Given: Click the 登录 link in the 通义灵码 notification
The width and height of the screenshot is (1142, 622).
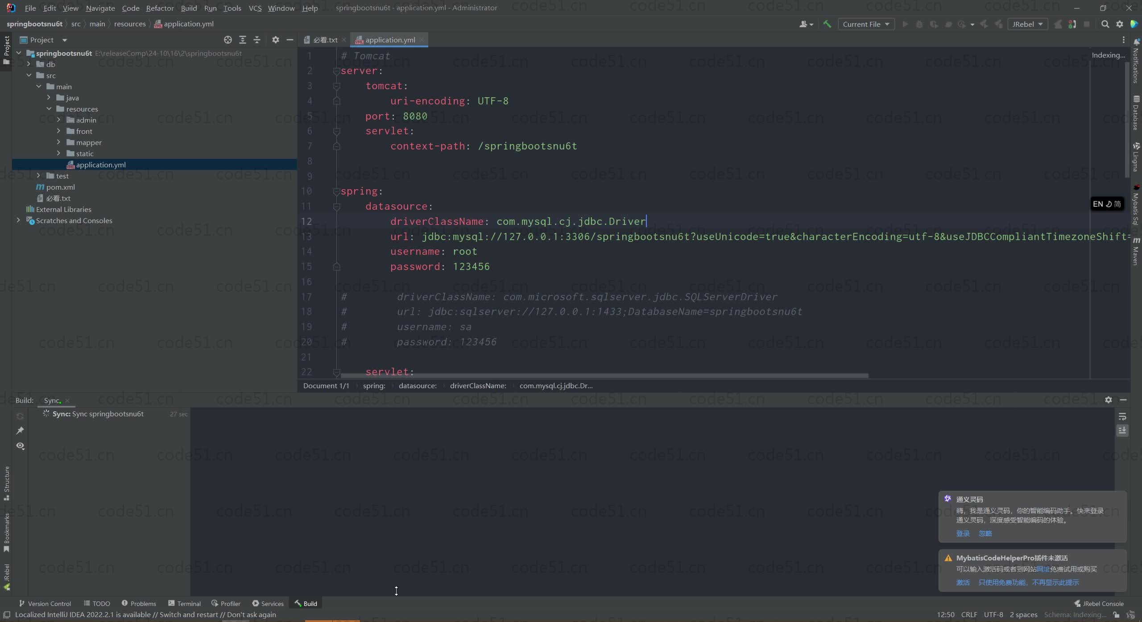Looking at the screenshot, I should point(963,534).
